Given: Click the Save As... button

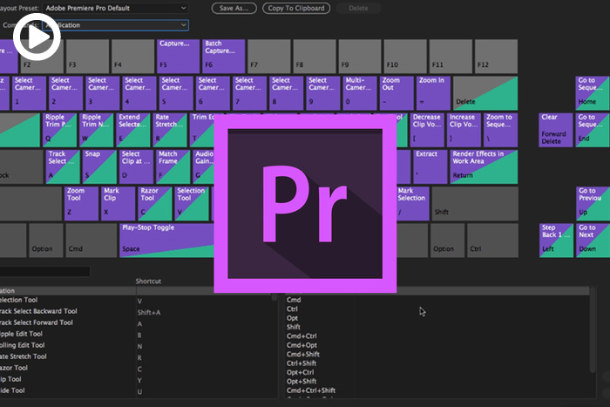Looking at the screenshot, I should [x=234, y=8].
